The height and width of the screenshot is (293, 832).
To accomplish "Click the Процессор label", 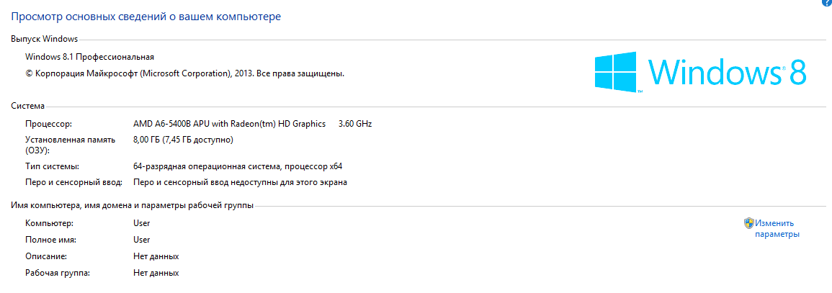I will point(48,124).
